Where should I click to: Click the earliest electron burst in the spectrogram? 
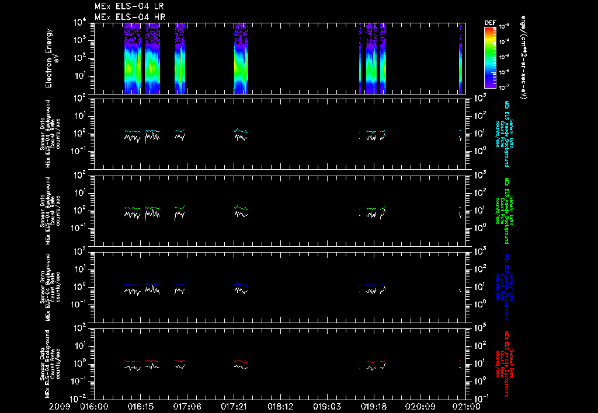pyautogui.click(x=133, y=58)
